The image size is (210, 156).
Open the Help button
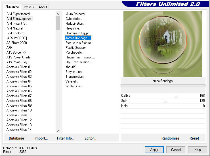pos(198,150)
